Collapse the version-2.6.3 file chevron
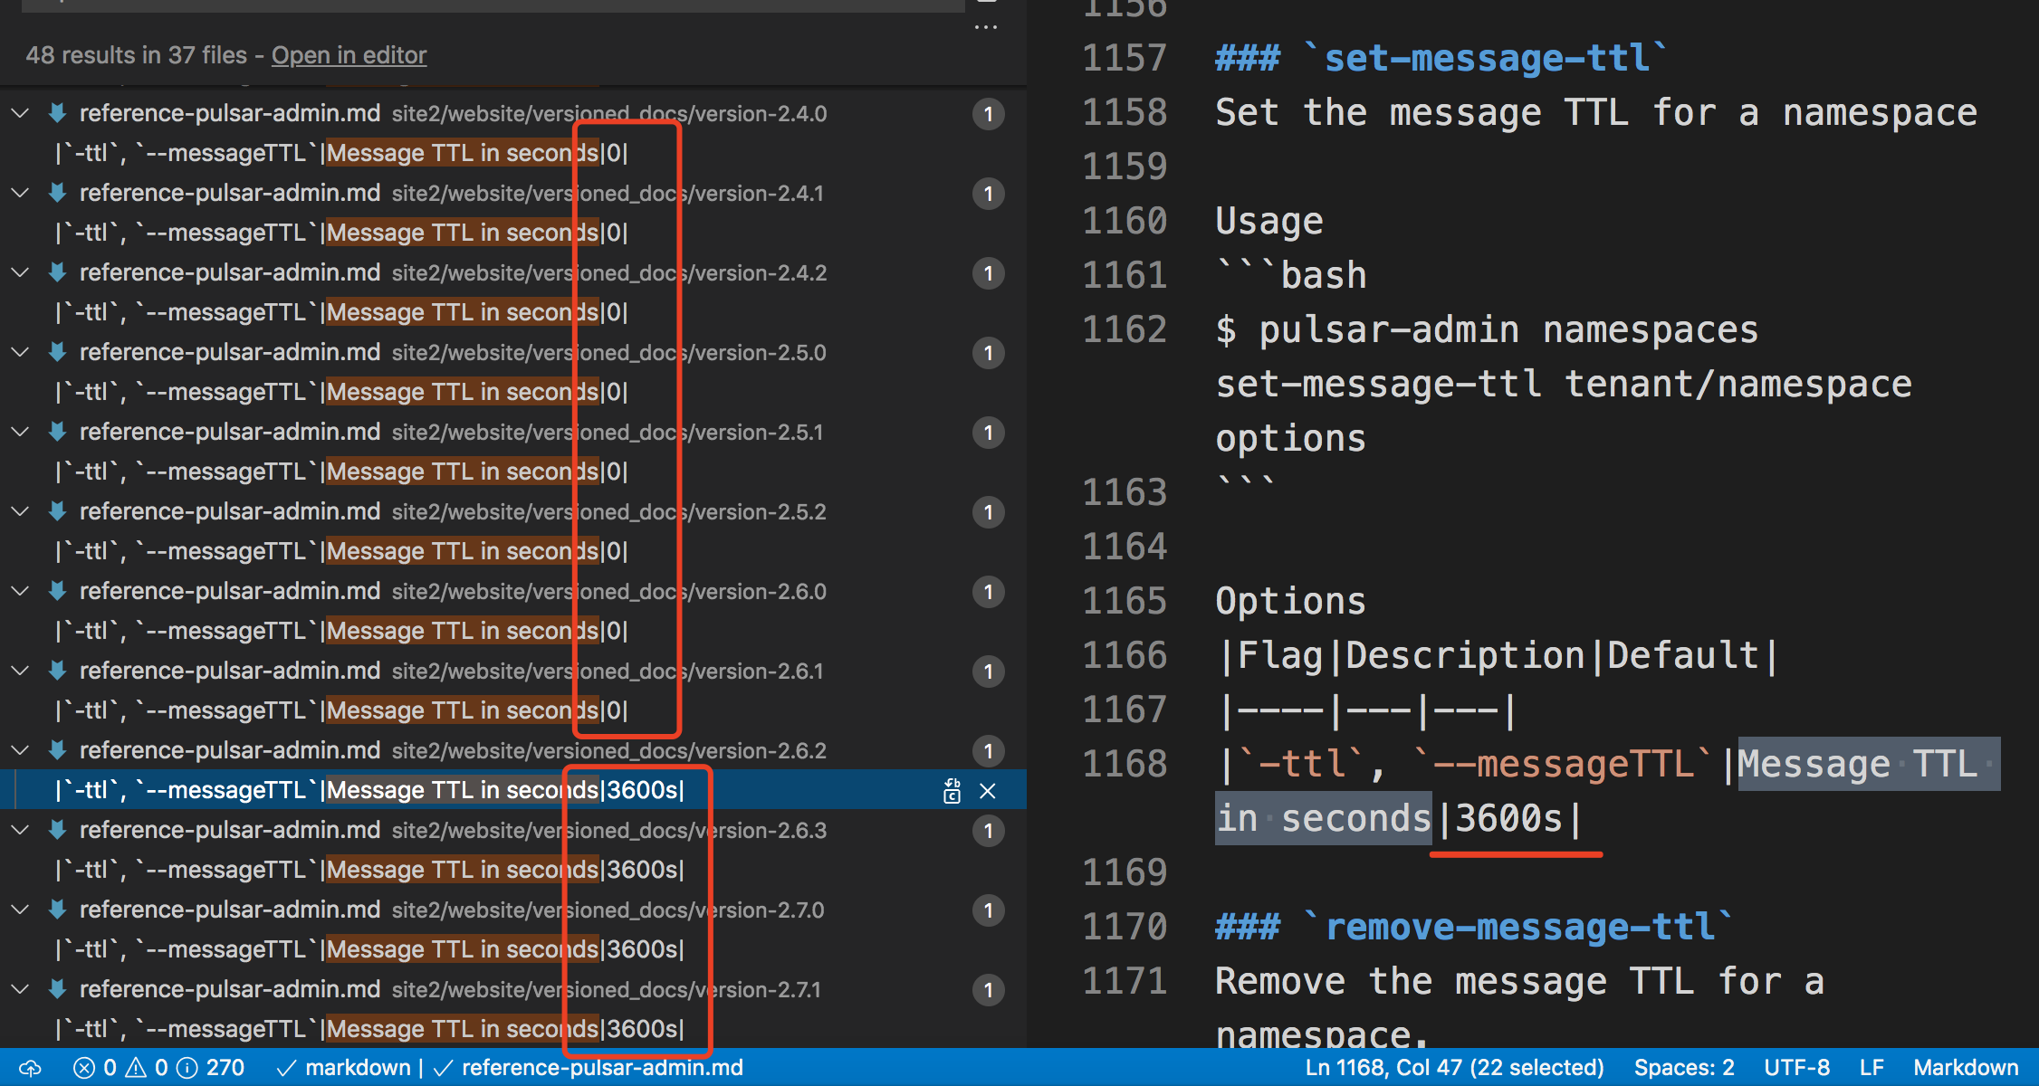Viewport: 2039px width, 1086px height. [x=20, y=831]
